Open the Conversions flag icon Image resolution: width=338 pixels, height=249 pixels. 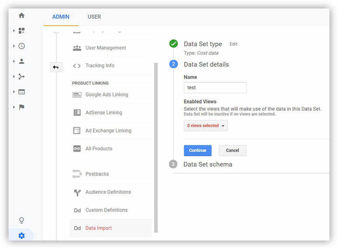click(22, 107)
